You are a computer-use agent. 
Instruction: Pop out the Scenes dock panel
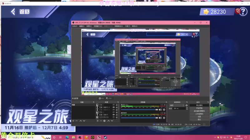click(x=93, y=102)
